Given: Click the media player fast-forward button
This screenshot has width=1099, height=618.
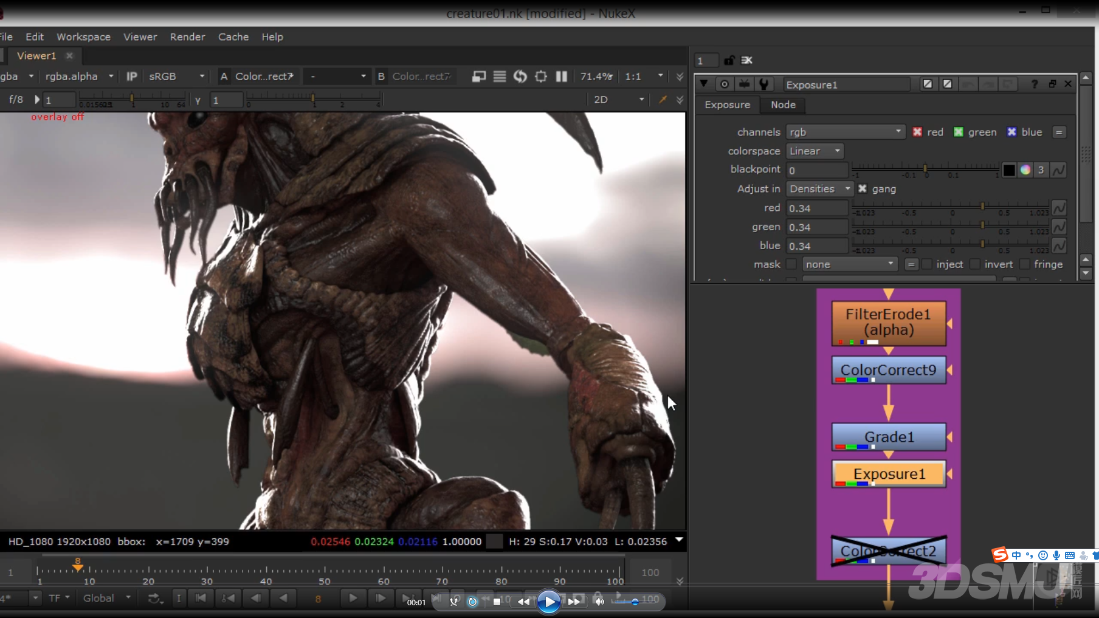Looking at the screenshot, I should click(574, 602).
